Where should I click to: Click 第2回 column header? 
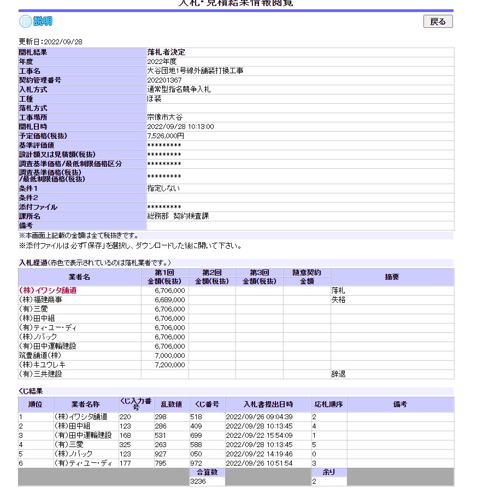(x=212, y=273)
